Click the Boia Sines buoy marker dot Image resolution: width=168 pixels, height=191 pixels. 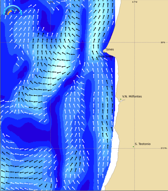[96, 59]
